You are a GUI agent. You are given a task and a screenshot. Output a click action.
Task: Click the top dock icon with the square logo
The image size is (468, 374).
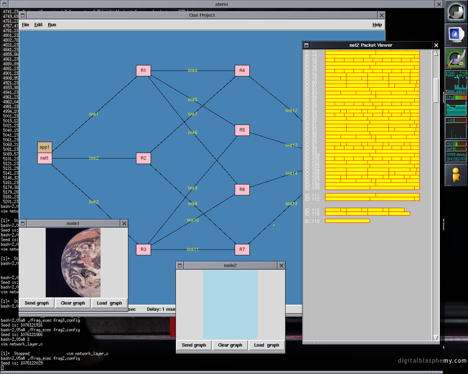pos(456,12)
